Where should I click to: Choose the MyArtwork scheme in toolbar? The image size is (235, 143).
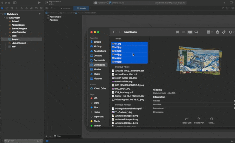101,3
